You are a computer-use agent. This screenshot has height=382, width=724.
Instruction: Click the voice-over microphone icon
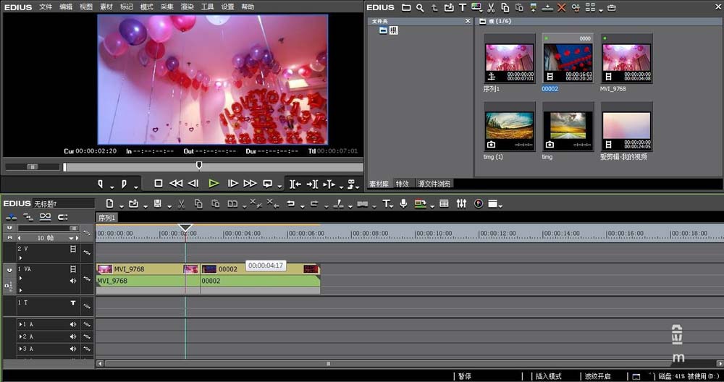pyautogui.click(x=404, y=204)
